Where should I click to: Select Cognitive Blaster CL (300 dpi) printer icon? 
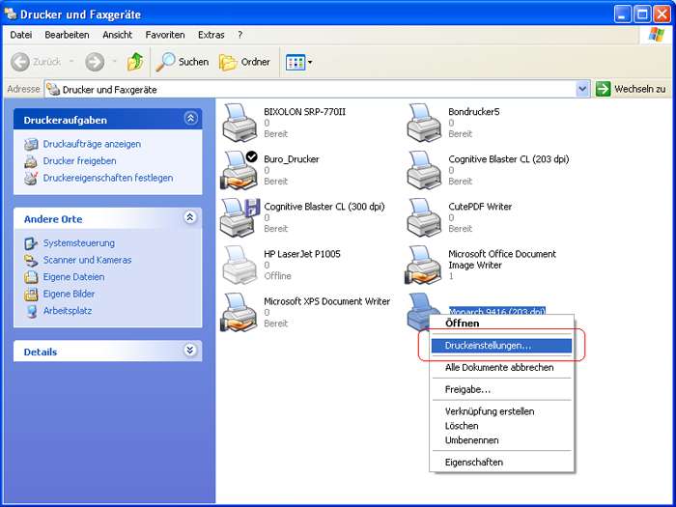(239, 217)
